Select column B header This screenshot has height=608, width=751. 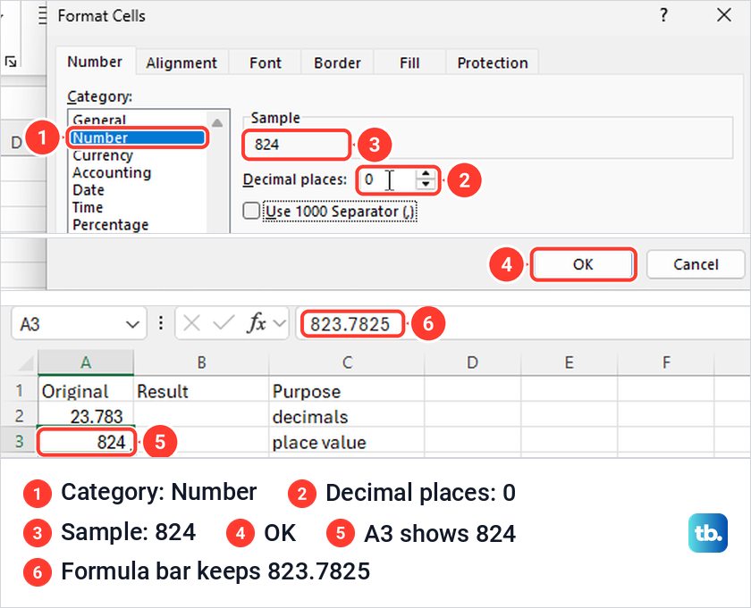[x=201, y=362]
